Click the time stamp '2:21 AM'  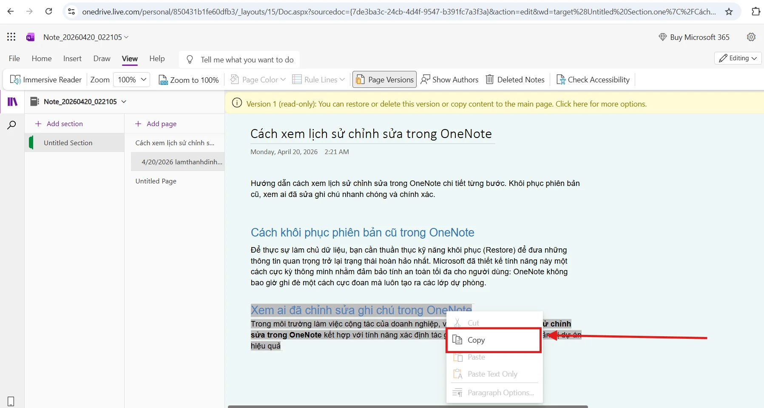[337, 152]
